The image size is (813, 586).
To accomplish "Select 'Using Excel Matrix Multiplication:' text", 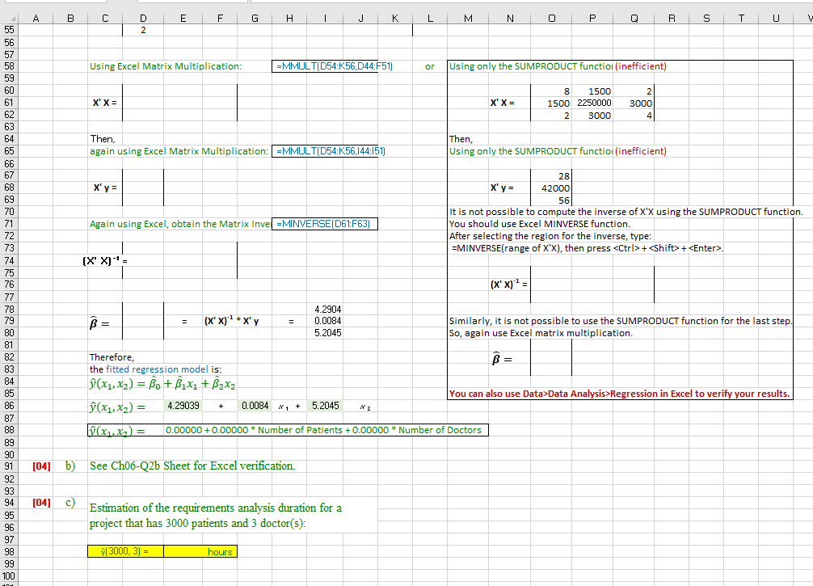I will 166,66.
